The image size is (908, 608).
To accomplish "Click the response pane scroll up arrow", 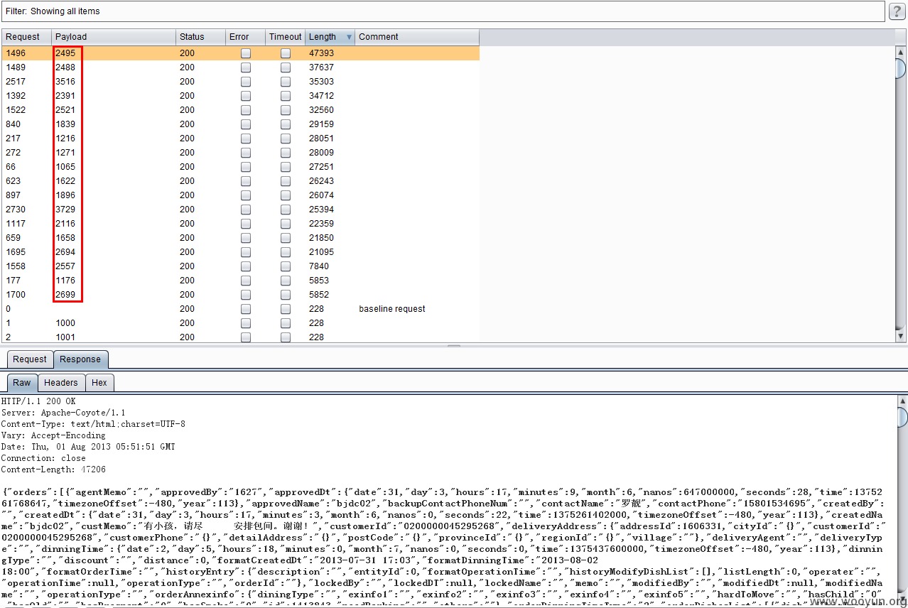I will pos(902,401).
